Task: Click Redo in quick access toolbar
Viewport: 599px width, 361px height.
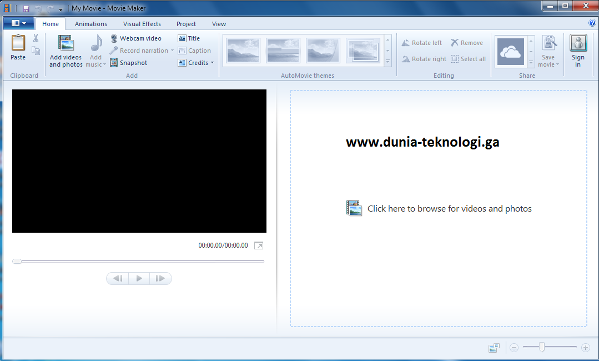Action: [50, 8]
